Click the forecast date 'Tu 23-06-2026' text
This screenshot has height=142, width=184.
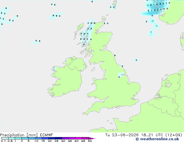click(122, 135)
